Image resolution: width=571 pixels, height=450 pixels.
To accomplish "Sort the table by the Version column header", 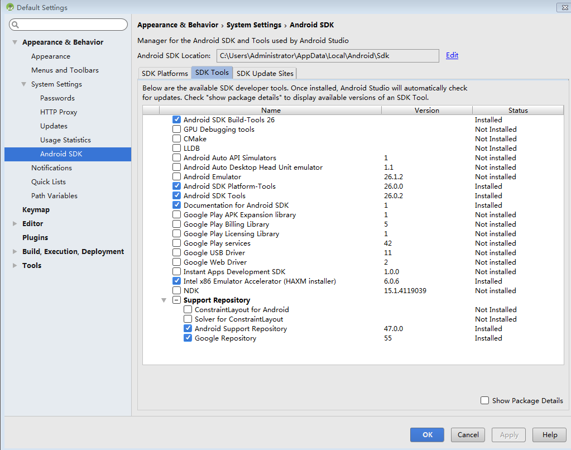I will tap(427, 110).
